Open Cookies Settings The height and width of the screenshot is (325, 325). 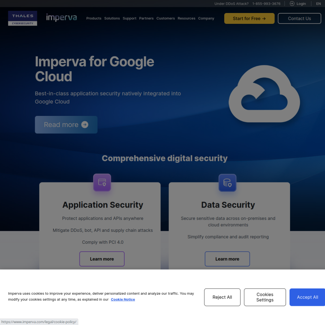pos(265,297)
